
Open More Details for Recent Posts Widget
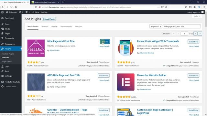[x=194, y=46]
